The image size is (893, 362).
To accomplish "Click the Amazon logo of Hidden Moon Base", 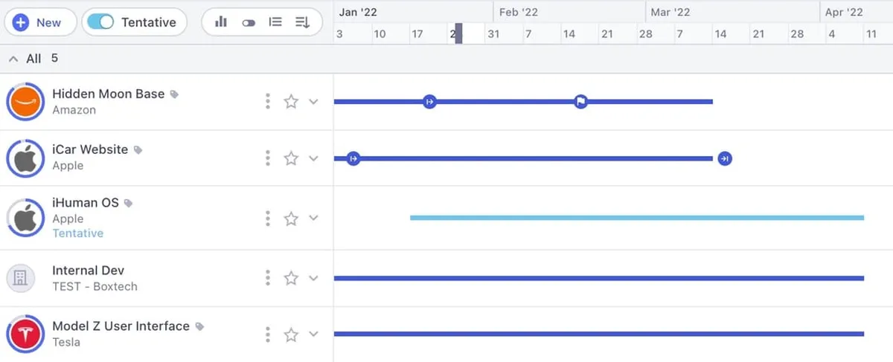I will [x=25, y=102].
